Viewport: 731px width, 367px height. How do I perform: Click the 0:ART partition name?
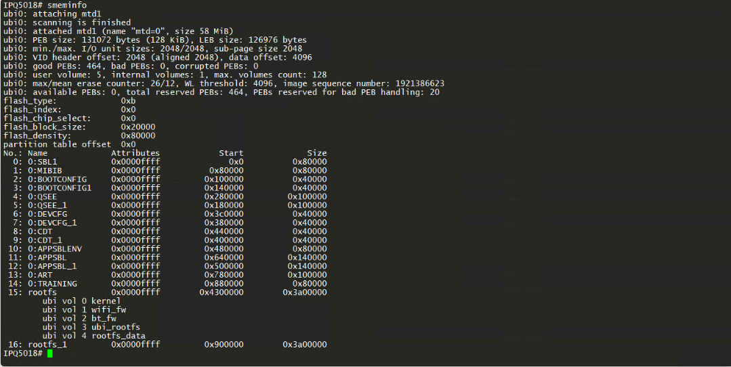click(x=40, y=275)
